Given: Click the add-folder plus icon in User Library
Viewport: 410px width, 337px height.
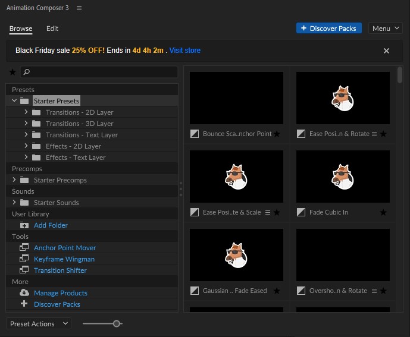Looking at the screenshot, I should tap(24, 225).
